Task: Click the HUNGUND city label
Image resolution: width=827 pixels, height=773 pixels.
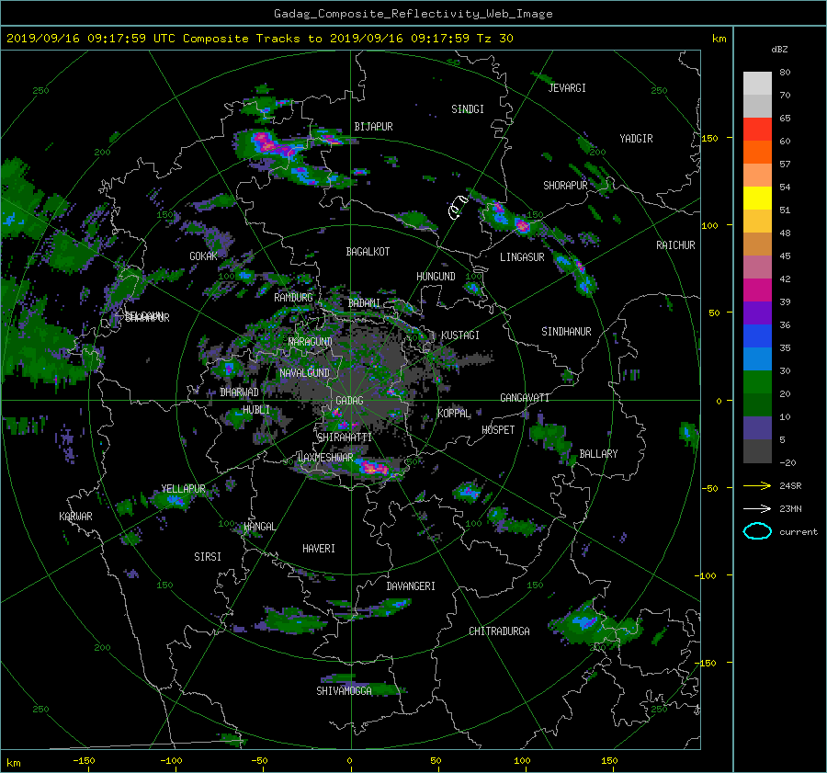Action: (436, 277)
